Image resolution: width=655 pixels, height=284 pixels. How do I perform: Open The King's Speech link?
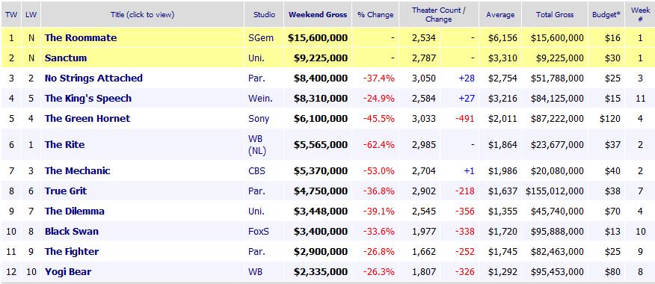point(88,98)
